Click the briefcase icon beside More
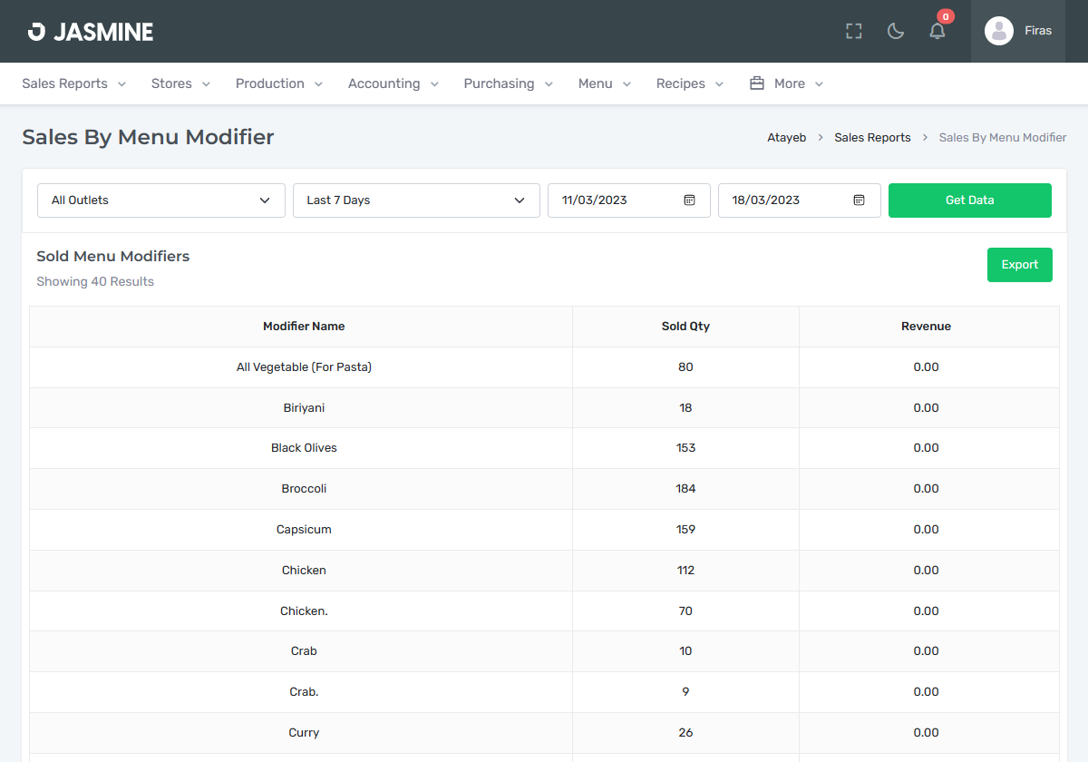1088x762 pixels. coord(757,83)
